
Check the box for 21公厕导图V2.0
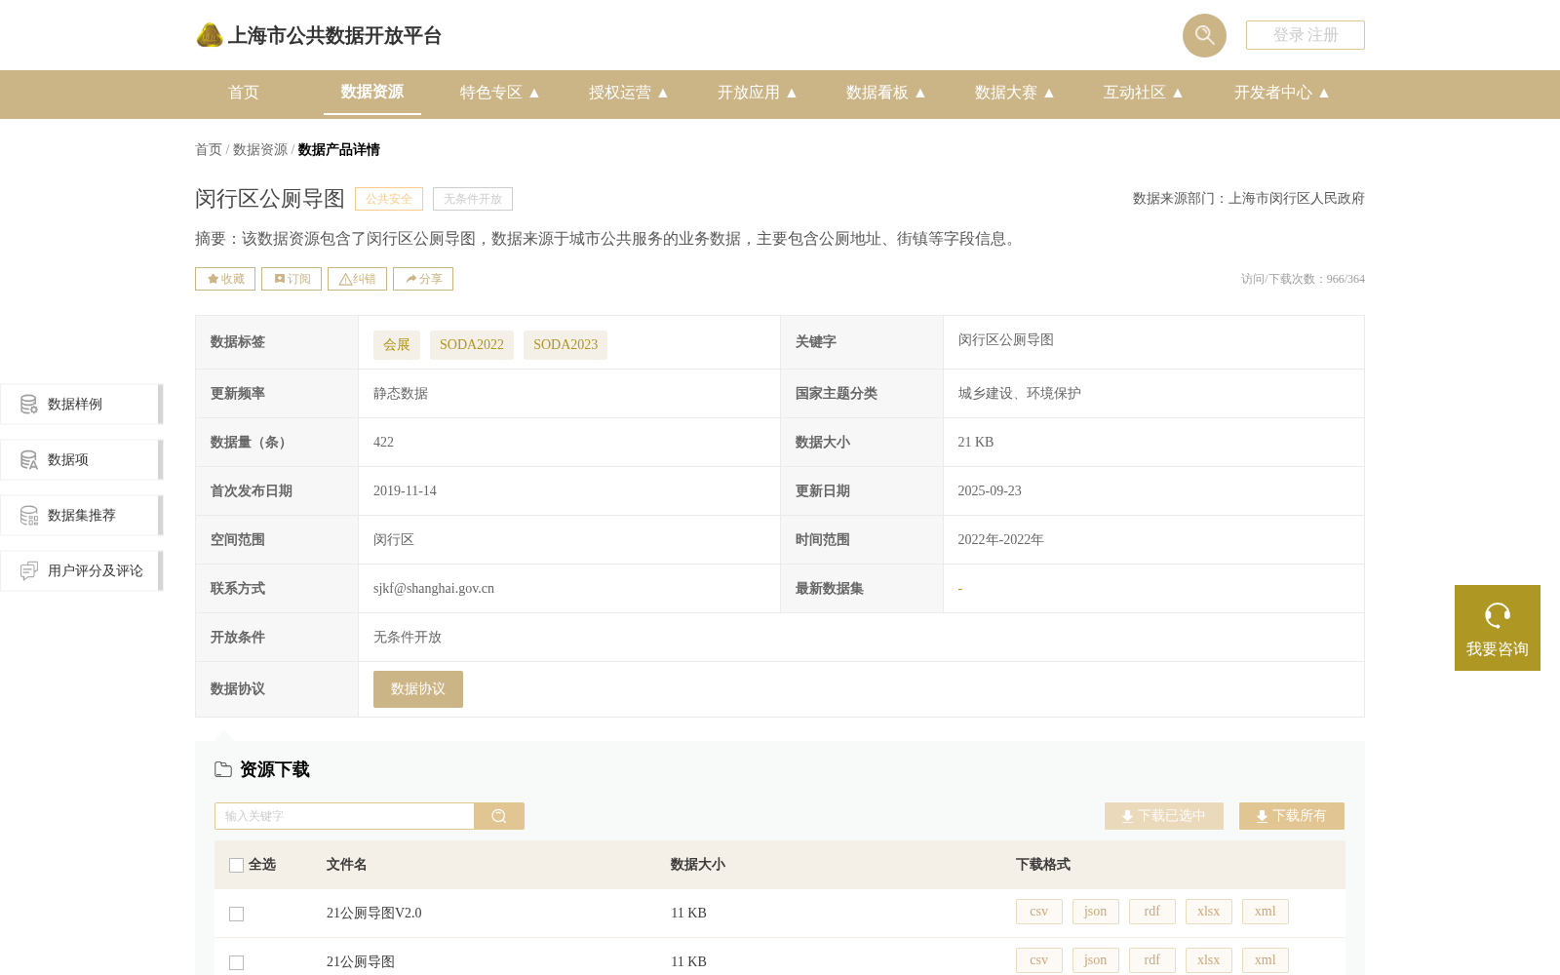pos(236,914)
